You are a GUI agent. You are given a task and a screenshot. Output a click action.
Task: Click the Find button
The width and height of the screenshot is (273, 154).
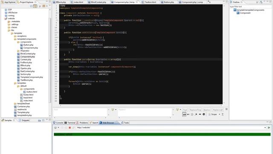[185, 110]
